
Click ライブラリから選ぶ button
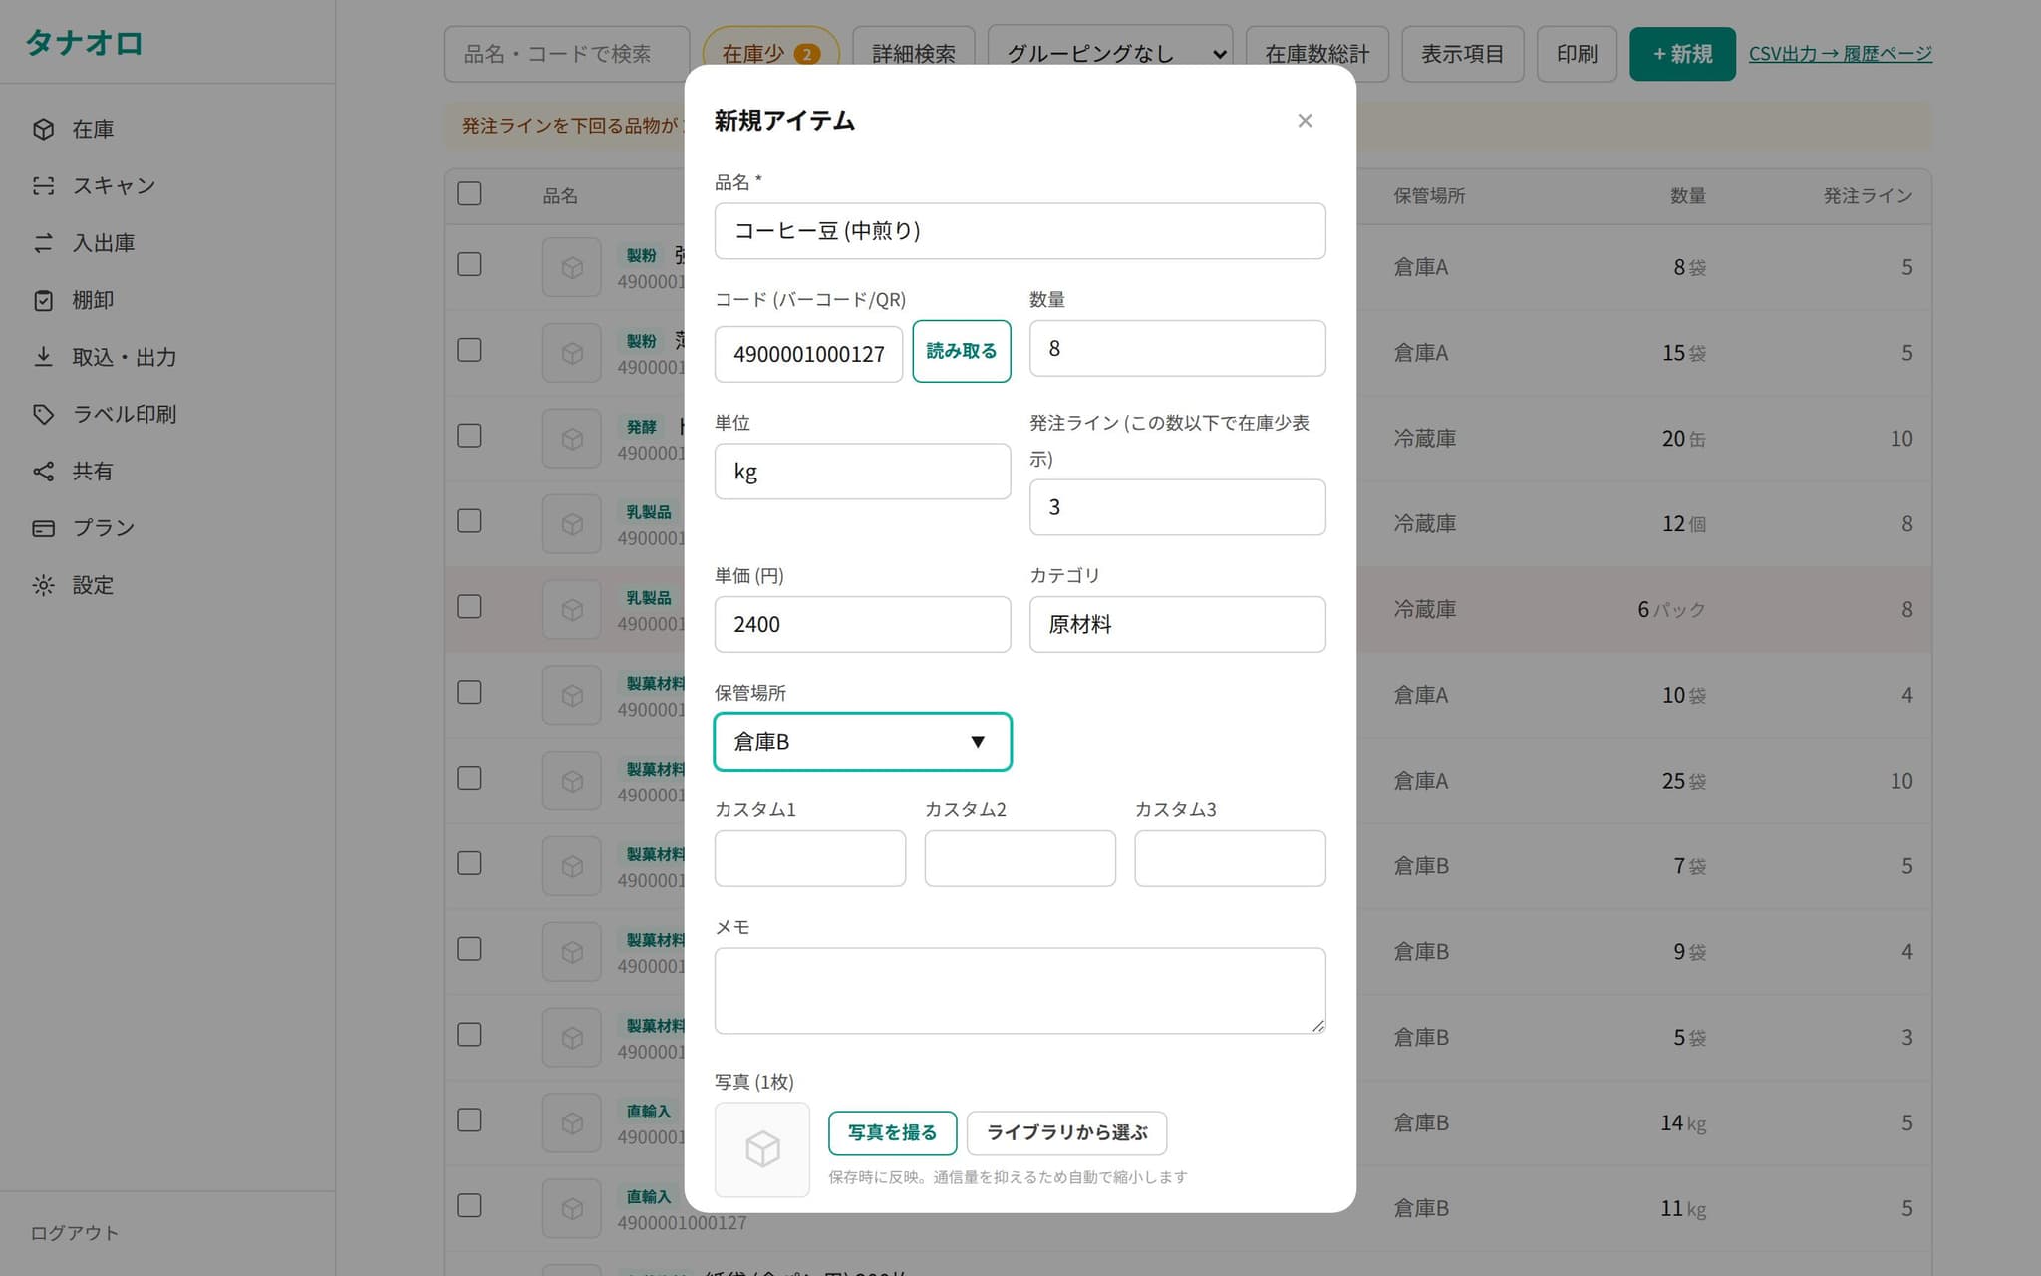click(x=1066, y=1133)
